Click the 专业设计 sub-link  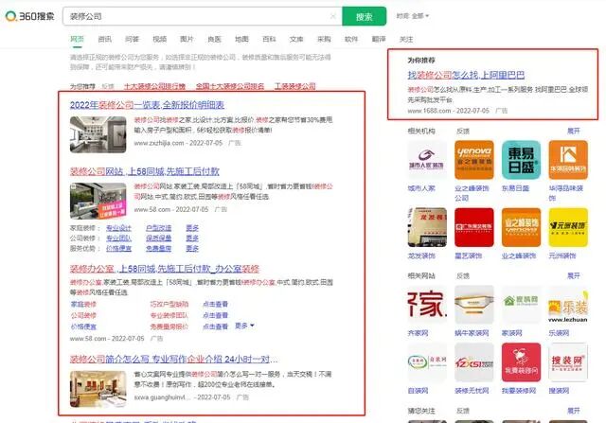pyautogui.click(x=118, y=228)
